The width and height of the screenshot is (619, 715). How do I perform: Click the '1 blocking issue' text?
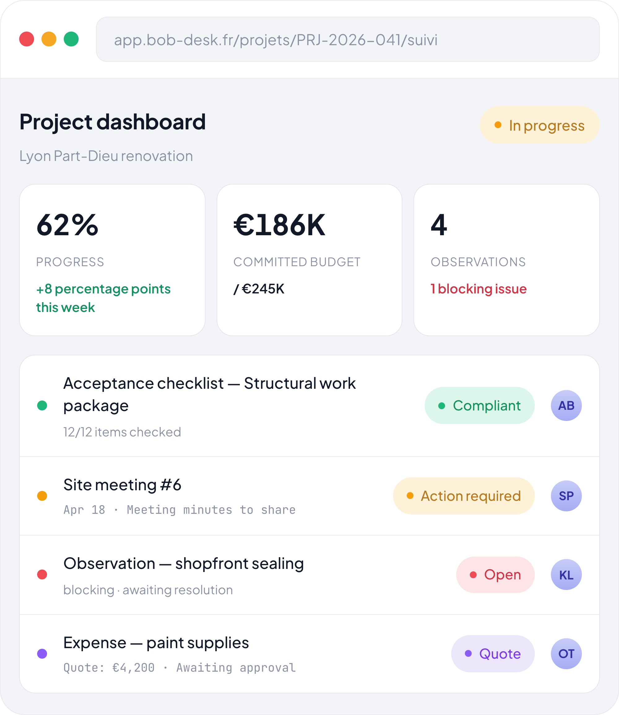tap(478, 289)
